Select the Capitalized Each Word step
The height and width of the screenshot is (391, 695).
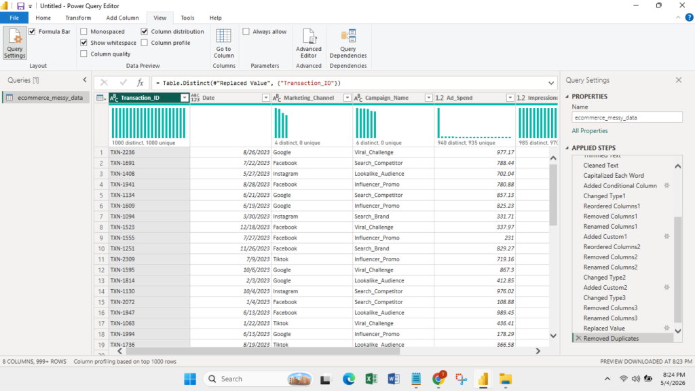614,176
